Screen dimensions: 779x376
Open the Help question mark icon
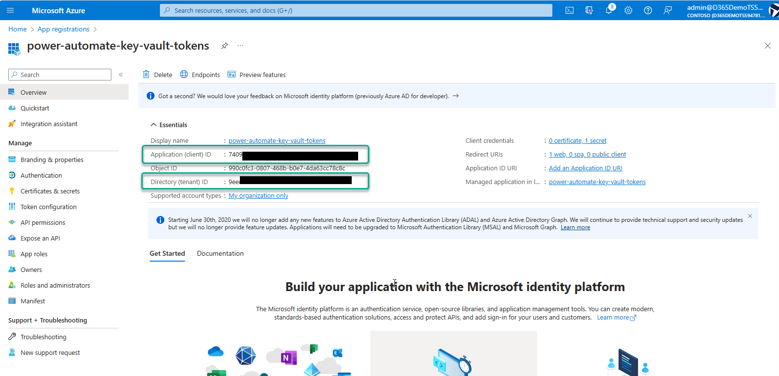pyautogui.click(x=648, y=10)
